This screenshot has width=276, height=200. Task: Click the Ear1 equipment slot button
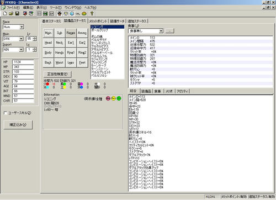click(x=71, y=43)
